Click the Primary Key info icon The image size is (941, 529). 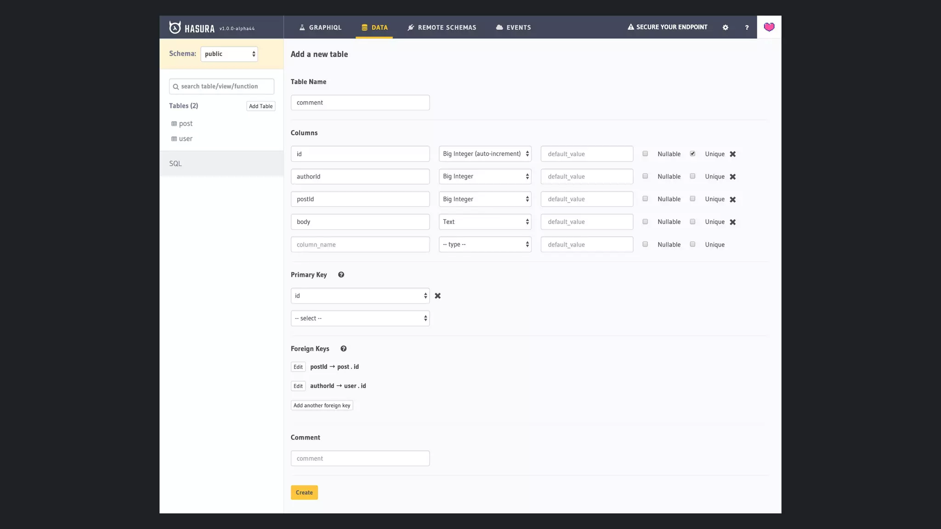click(x=341, y=275)
